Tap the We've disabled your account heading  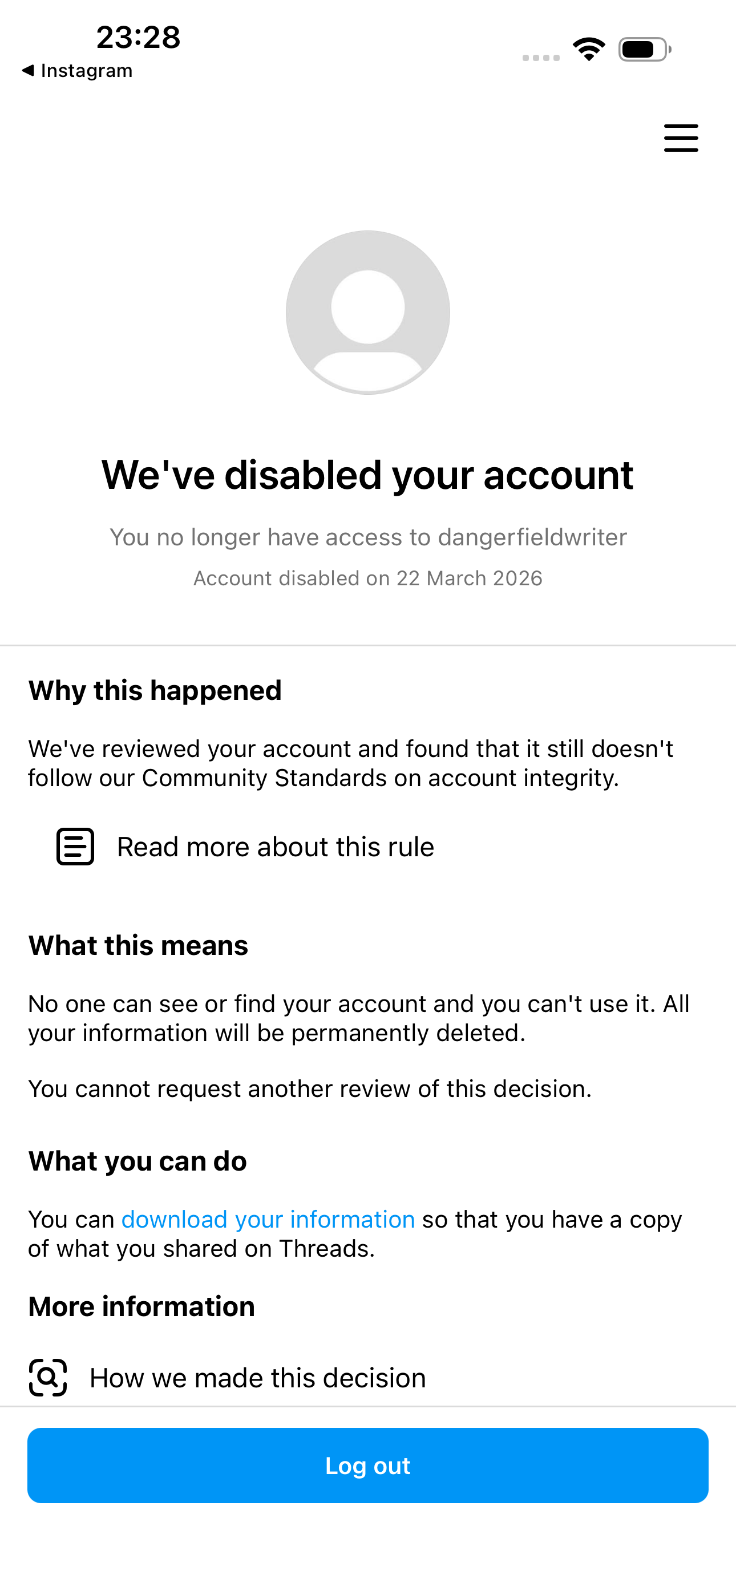tap(367, 475)
